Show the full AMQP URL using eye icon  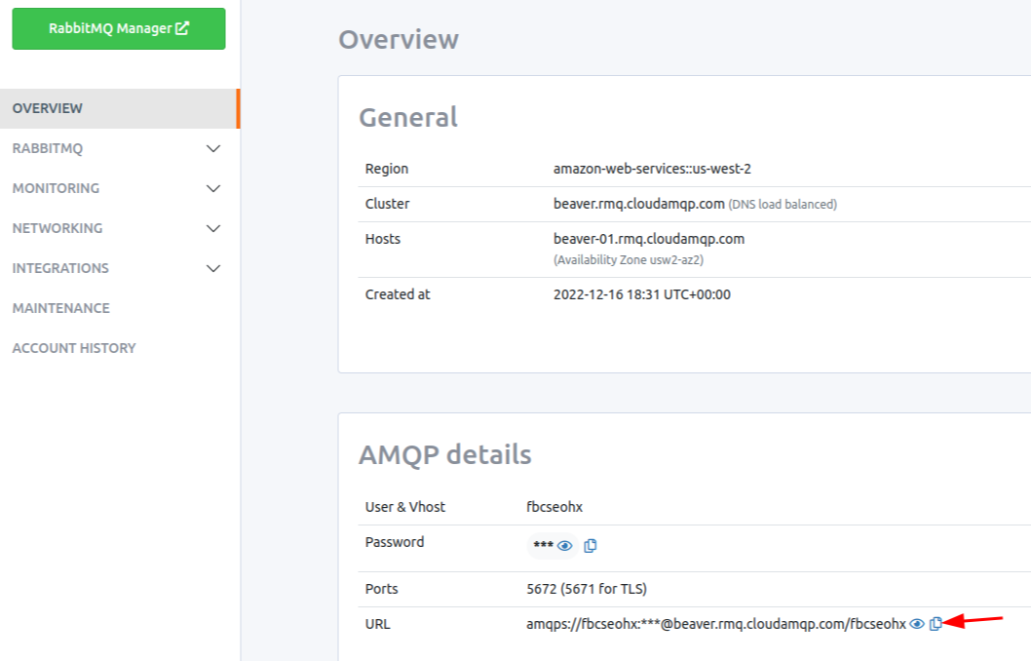917,624
